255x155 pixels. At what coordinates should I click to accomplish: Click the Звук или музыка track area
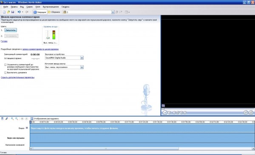coord(142,138)
